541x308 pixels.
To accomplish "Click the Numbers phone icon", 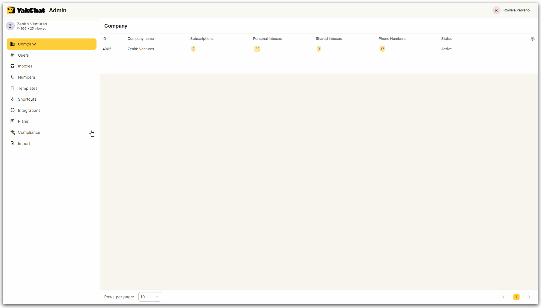I will coord(12,77).
